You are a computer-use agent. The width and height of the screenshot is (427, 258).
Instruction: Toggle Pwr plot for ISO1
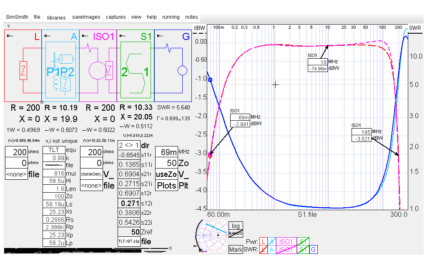[286, 241]
